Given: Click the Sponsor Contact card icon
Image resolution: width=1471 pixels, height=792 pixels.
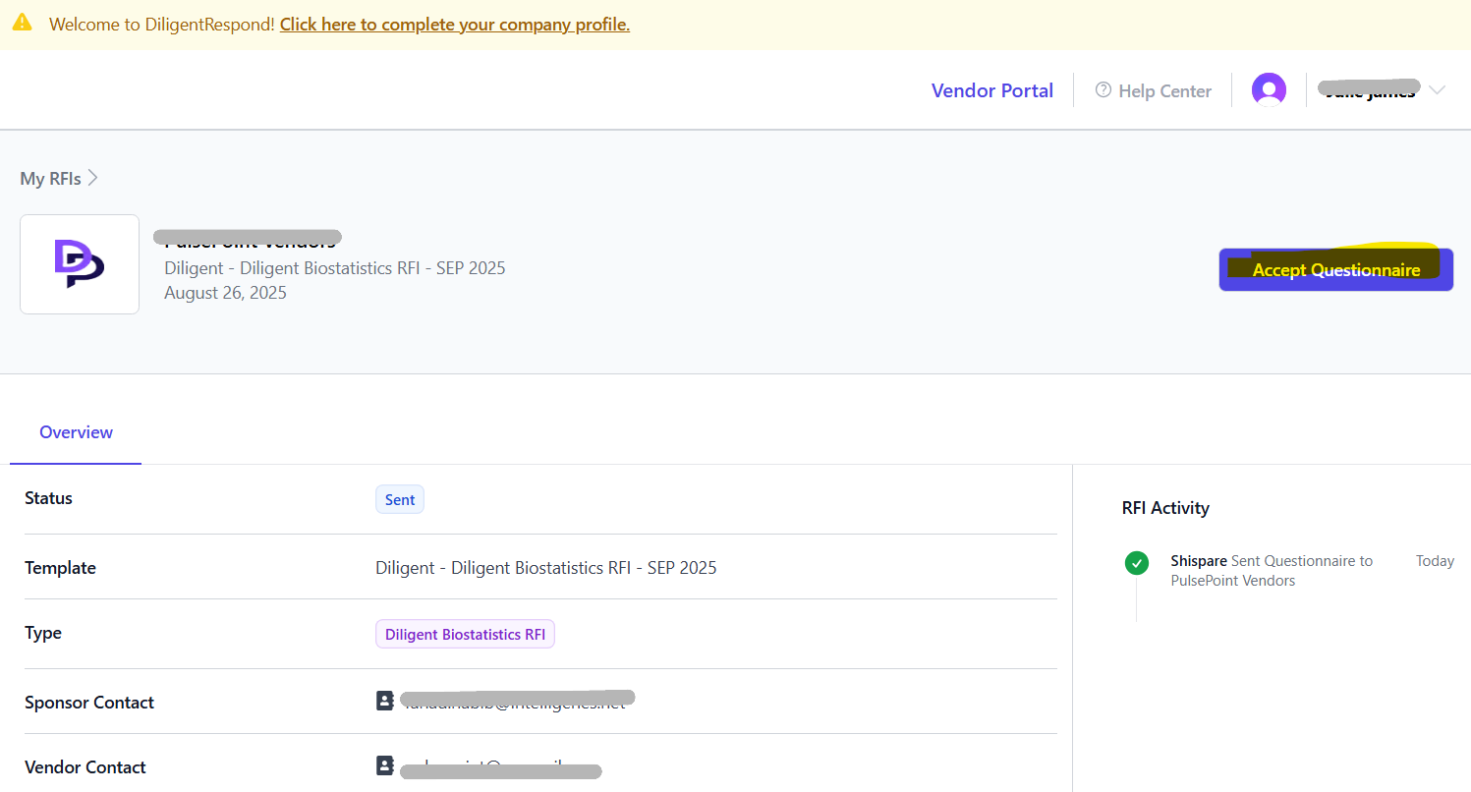Looking at the screenshot, I should [385, 701].
